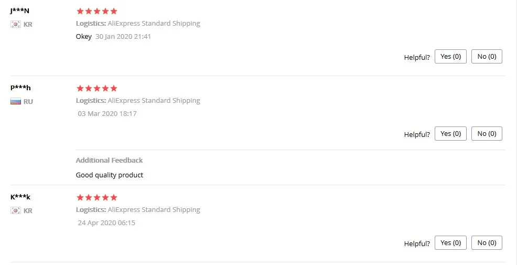Click the 24 Apr 2020 06:15 timestamp
517x265 pixels.
click(x=106, y=222)
